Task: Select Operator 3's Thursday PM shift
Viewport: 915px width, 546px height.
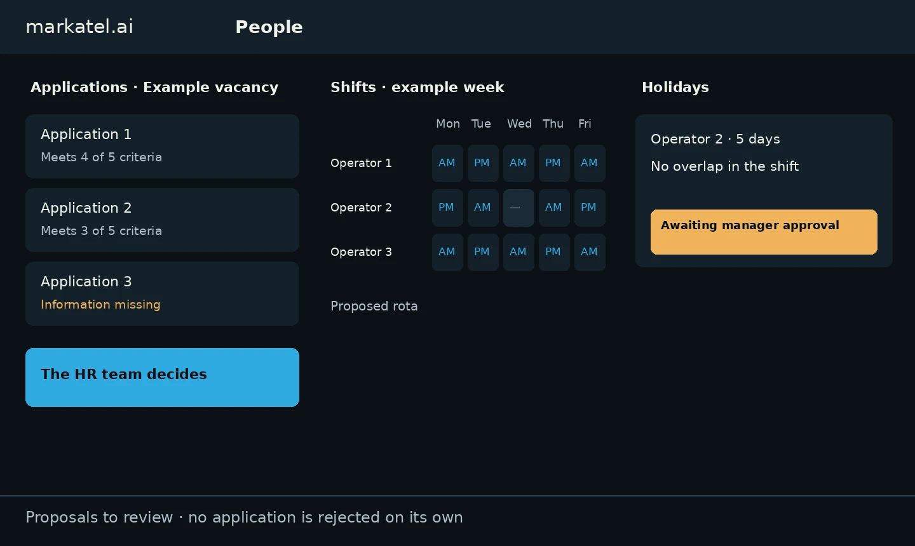Action: tap(554, 252)
